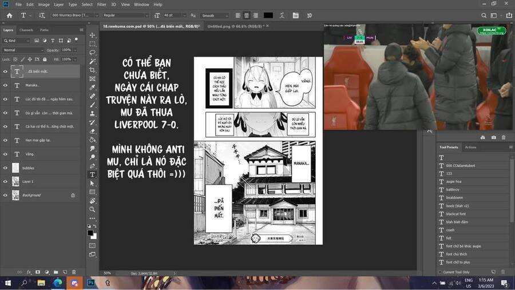Click the Home icon in options bar
The height and width of the screenshot is (290, 515).
pyautogui.click(x=9, y=15)
